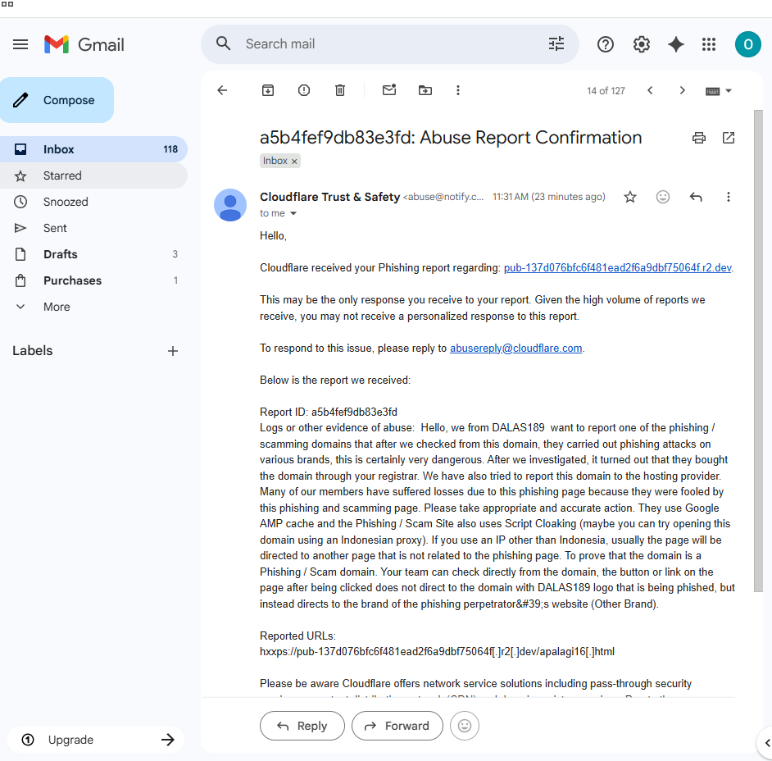Show the side panel arrow

coord(766,742)
